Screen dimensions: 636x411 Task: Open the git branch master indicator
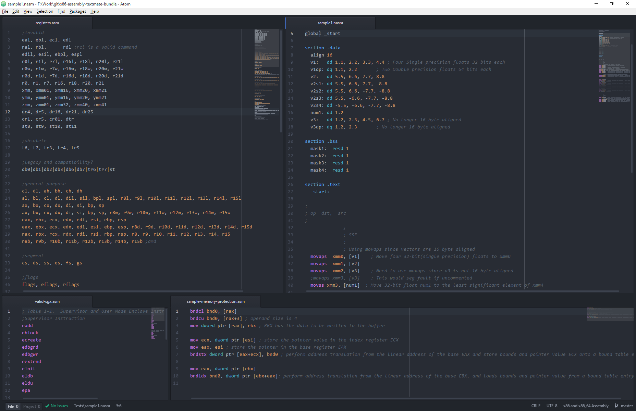[x=624, y=406]
